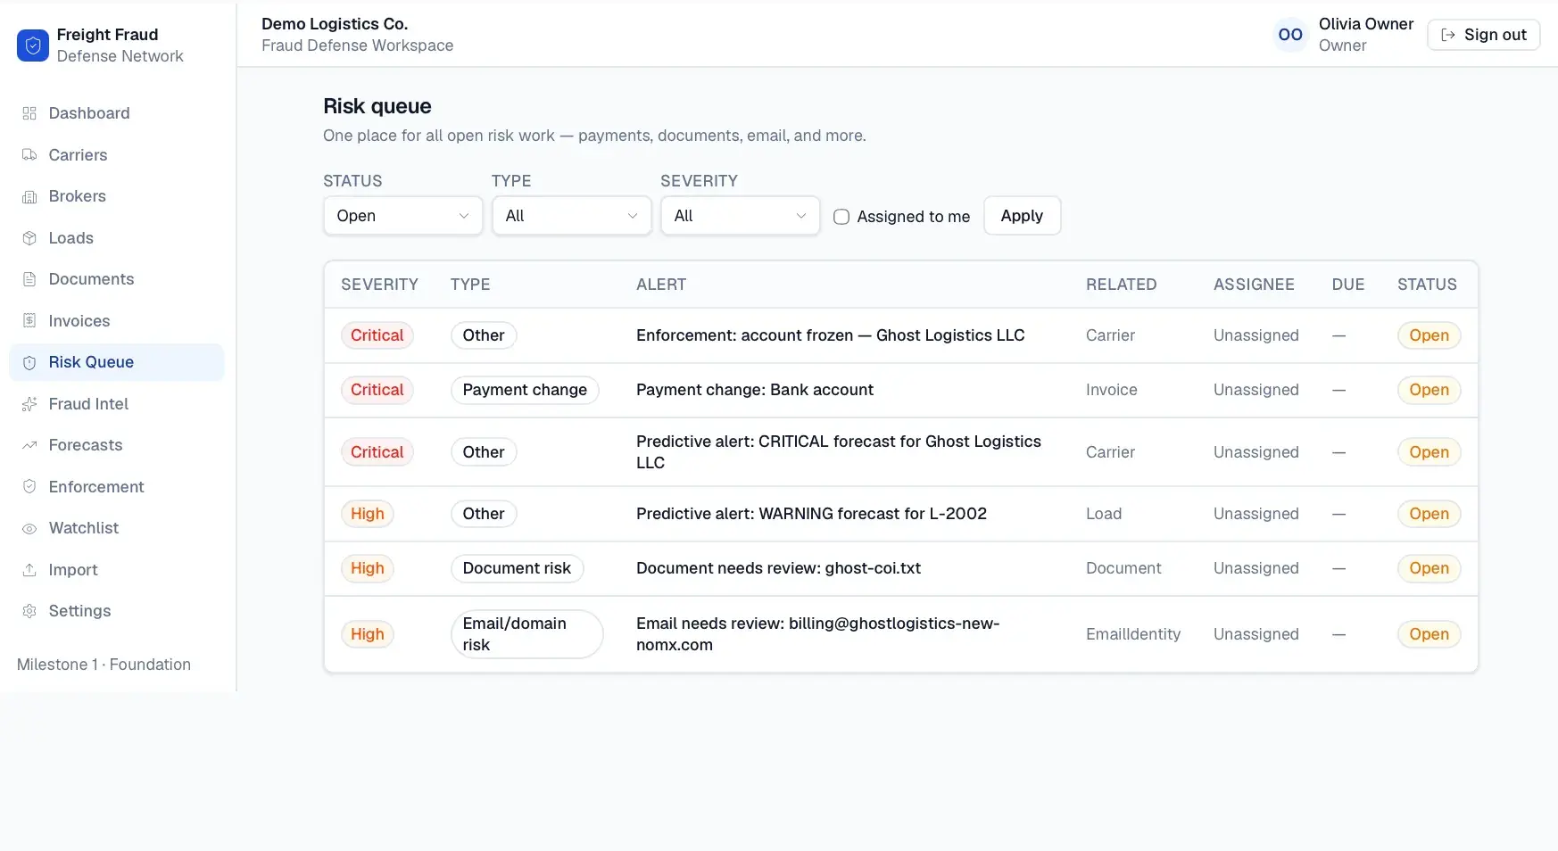
Task: Click the Import upload icon
Action: point(29,570)
